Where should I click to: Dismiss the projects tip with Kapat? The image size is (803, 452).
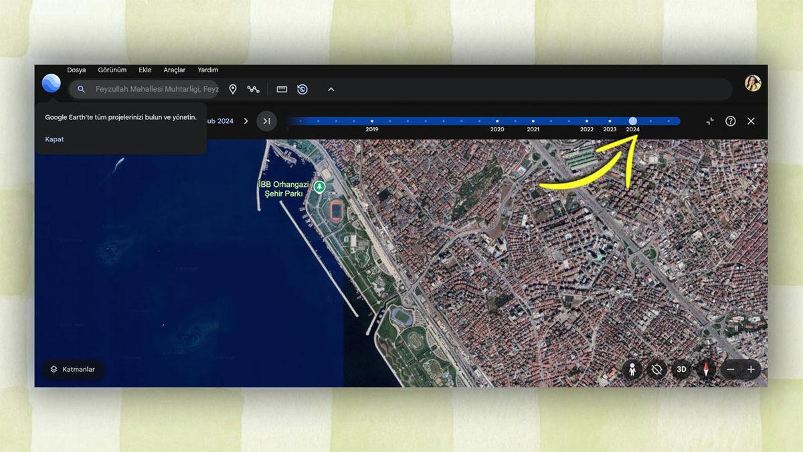(x=54, y=139)
